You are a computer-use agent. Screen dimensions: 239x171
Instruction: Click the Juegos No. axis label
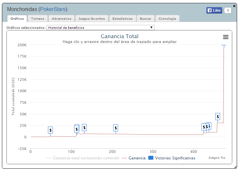(x=217, y=158)
